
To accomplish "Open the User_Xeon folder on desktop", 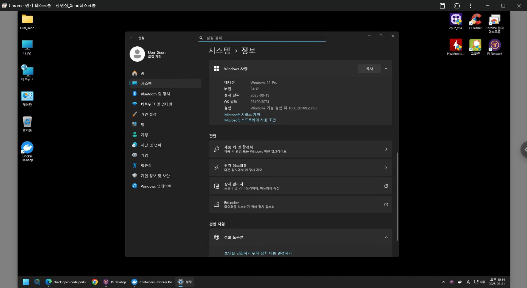I will (x=27, y=22).
